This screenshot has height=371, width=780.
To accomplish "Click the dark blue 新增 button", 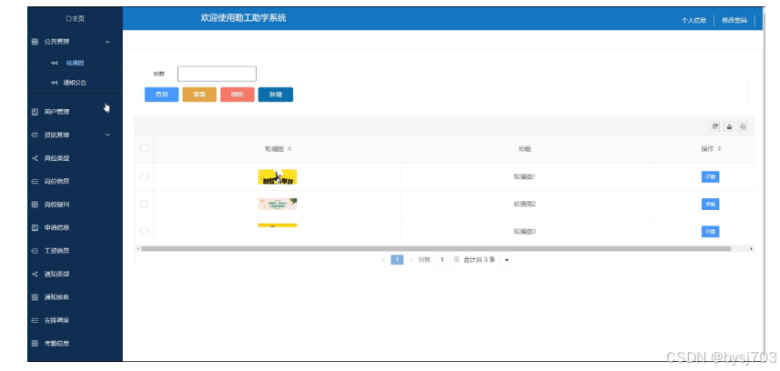I will (x=276, y=95).
